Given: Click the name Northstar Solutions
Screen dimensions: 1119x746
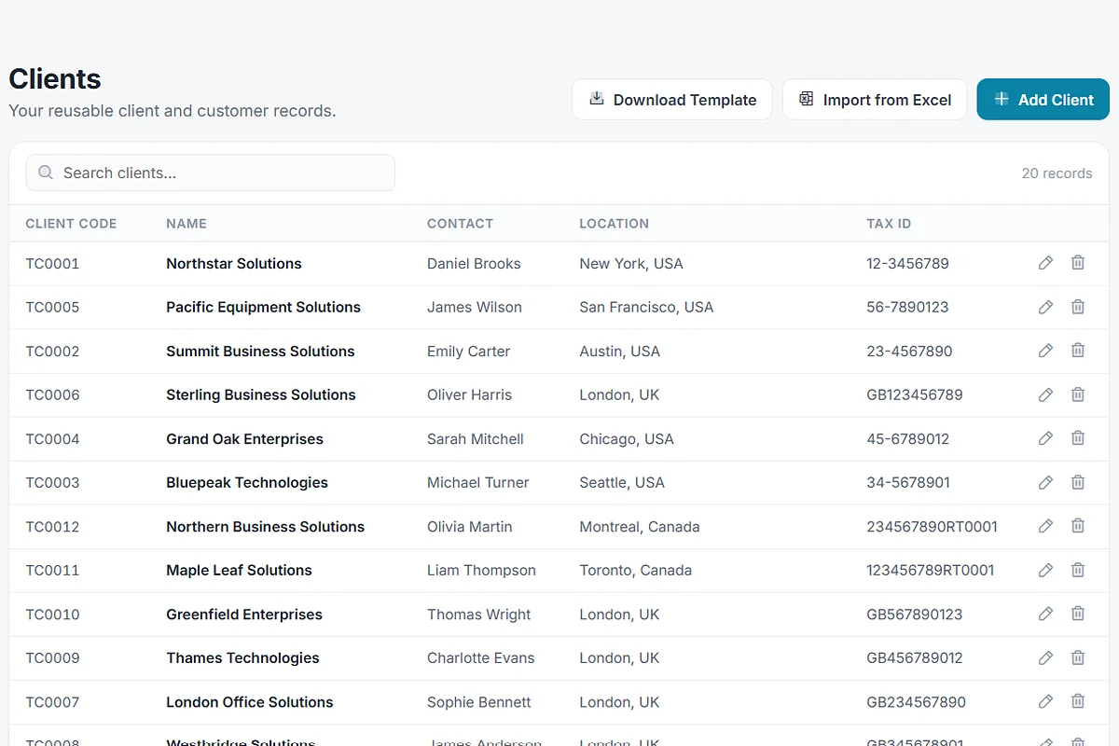Looking at the screenshot, I should 234,263.
